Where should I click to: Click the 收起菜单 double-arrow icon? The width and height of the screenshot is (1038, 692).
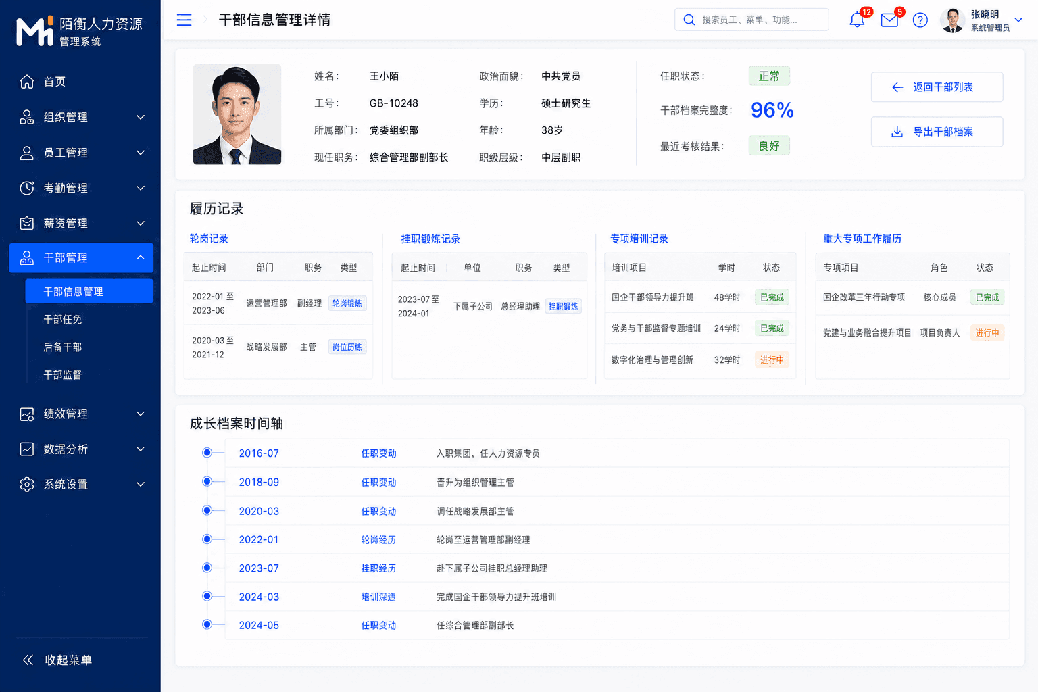pos(28,660)
